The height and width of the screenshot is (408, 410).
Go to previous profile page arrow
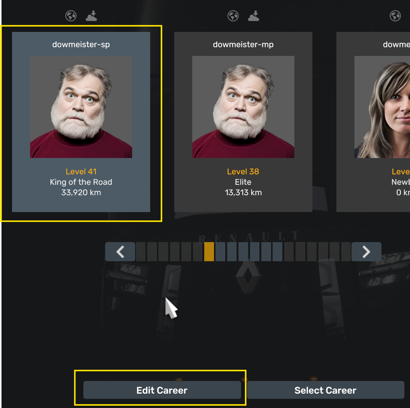coord(120,252)
